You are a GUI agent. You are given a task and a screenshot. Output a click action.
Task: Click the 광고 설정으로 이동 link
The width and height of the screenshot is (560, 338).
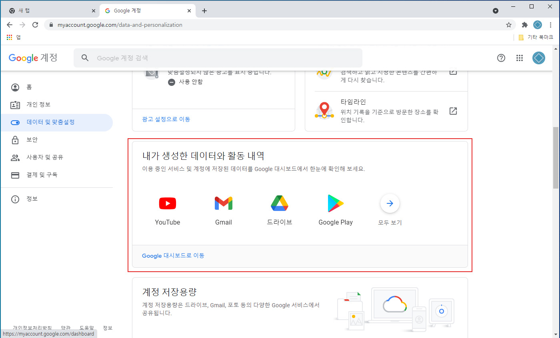pos(166,119)
